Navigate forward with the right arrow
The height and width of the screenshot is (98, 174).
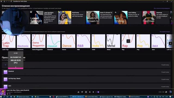[9, 1]
